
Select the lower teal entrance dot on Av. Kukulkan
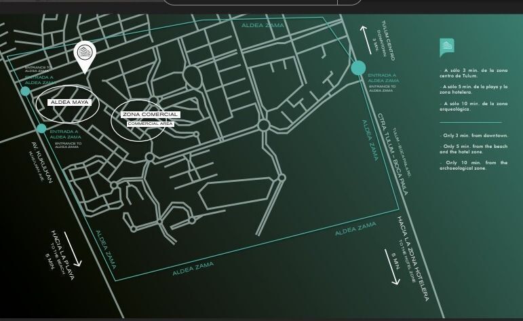click(41, 128)
